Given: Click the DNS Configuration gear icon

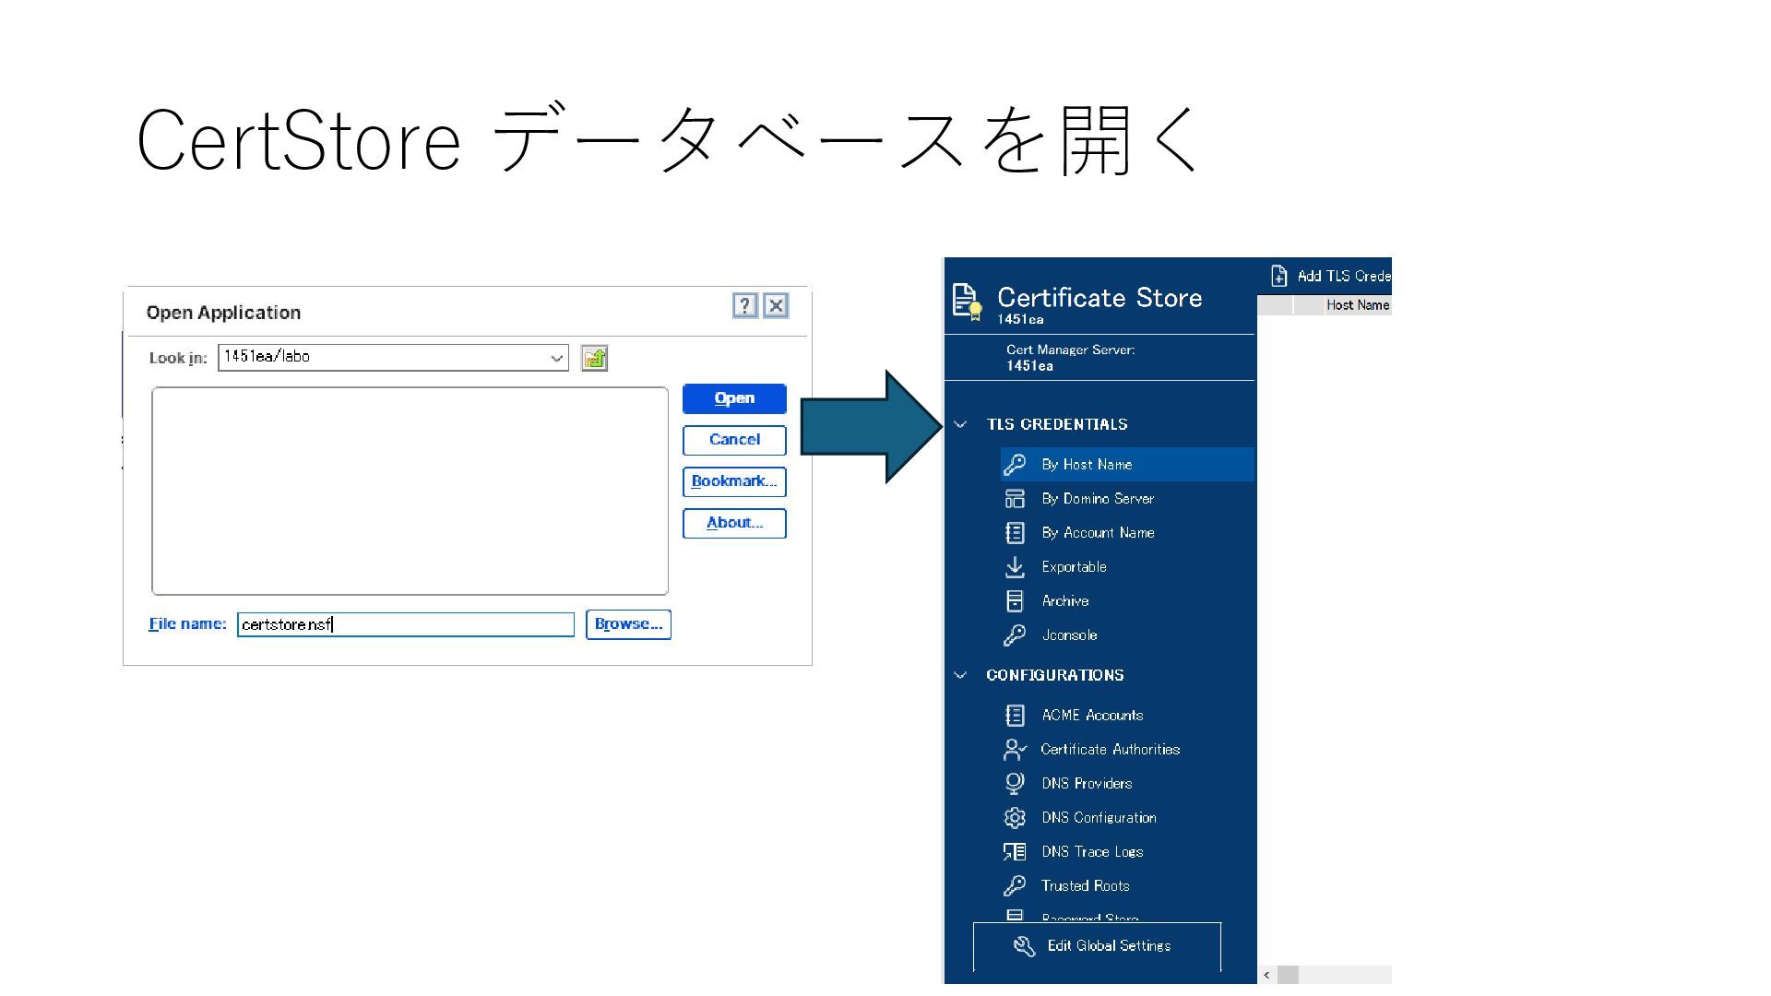Looking at the screenshot, I should [1015, 818].
